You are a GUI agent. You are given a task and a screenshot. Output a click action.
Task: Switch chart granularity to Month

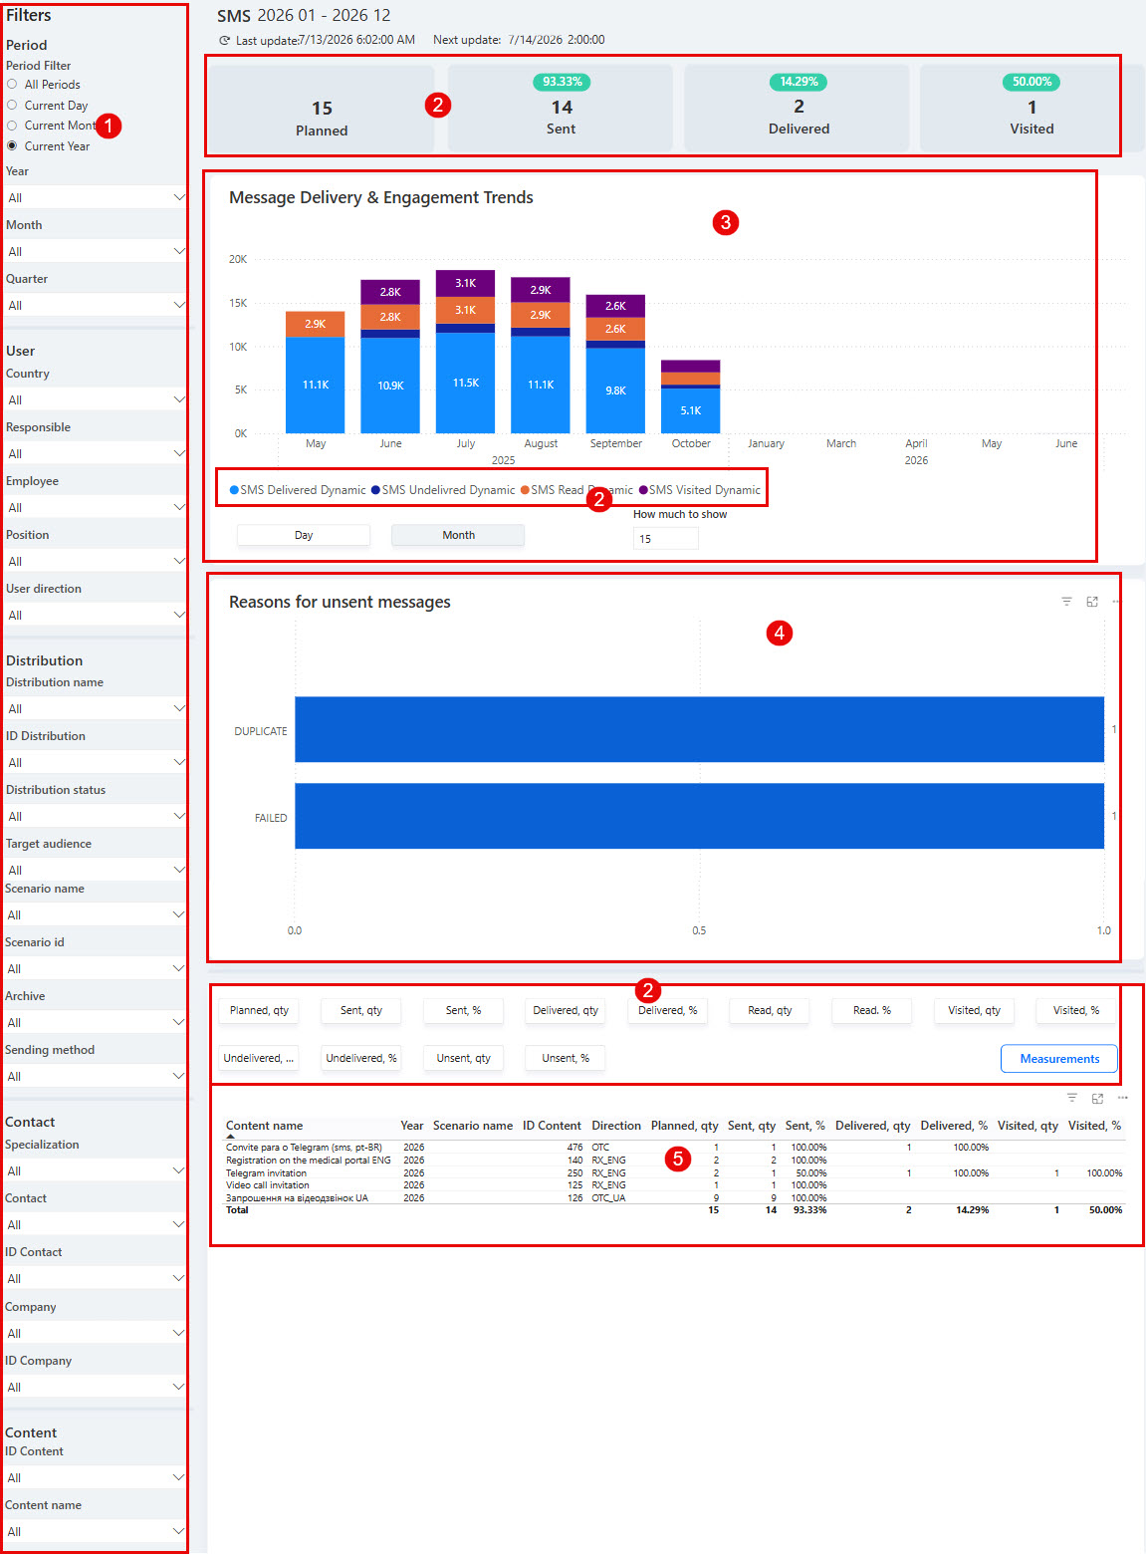click(x=458, y=535)
